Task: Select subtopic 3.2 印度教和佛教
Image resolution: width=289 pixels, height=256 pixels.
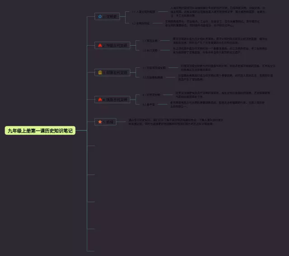Action: pyautogui.click(x=153, y=77)
